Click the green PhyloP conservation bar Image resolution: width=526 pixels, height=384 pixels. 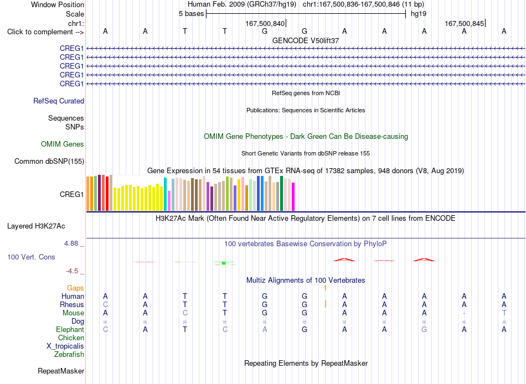[224, 263]
